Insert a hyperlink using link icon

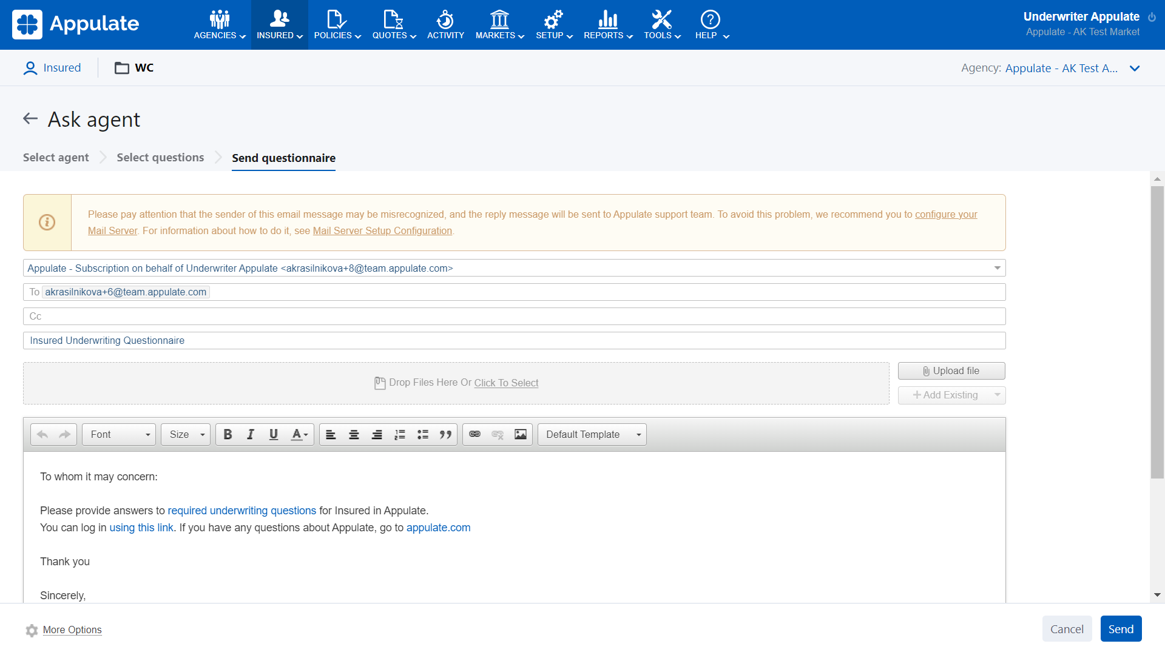(475, 434)
